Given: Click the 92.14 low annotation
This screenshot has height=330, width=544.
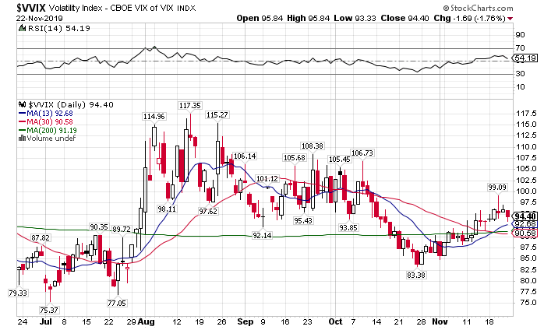Looking at the screenshot, I should click(x=262, y=235).
